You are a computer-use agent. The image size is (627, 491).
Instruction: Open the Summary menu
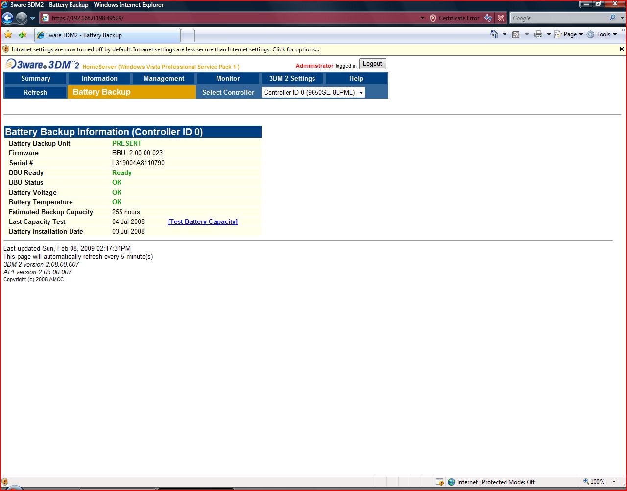click(x=36, y=78)
